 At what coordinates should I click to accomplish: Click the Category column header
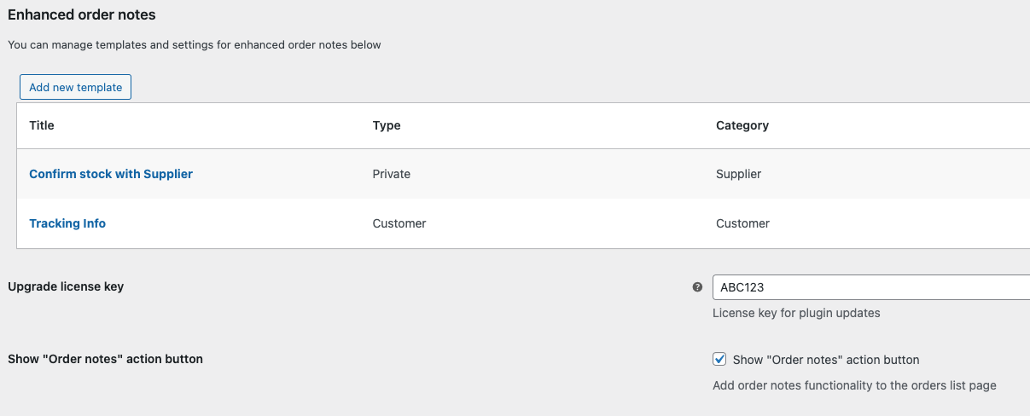click(742, 125)
